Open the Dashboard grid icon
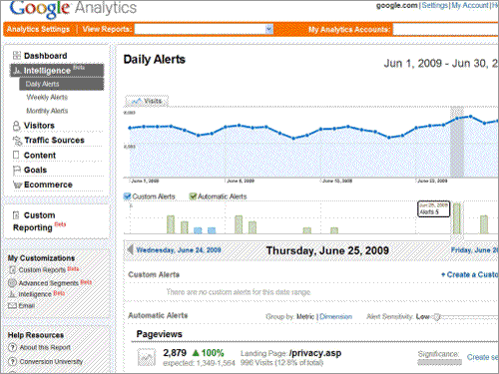 click(16, 56)
